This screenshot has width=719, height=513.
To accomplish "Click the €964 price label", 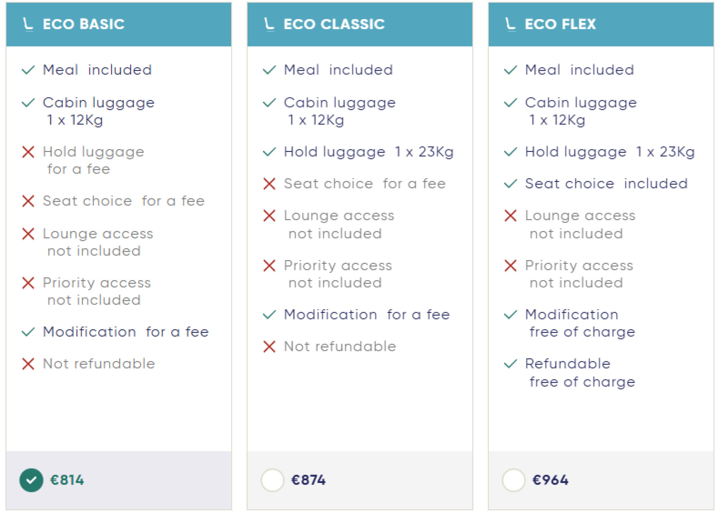I will point(550,480).
